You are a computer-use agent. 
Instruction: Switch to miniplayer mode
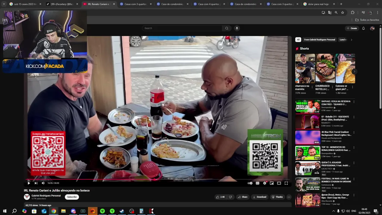[x=272, y=183]
